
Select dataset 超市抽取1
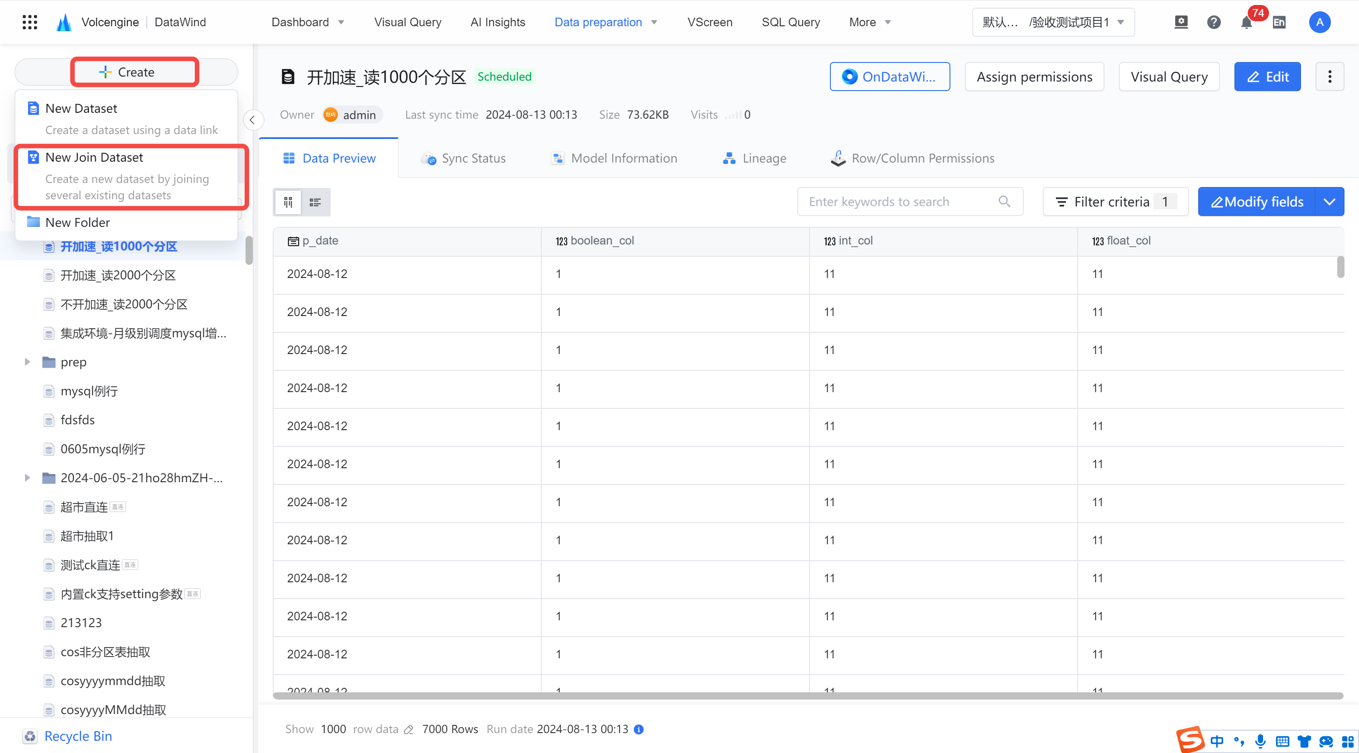pyautogui.click(x=87, y=536)
